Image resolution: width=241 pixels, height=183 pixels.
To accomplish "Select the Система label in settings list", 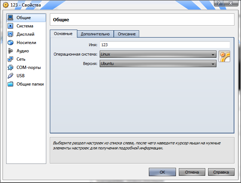I will coord(25,26).
